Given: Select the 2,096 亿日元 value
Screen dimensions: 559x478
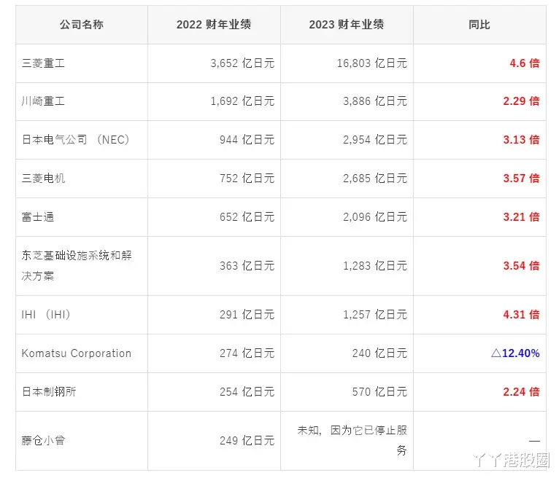Looking at the screenshot, I should 375,217.
